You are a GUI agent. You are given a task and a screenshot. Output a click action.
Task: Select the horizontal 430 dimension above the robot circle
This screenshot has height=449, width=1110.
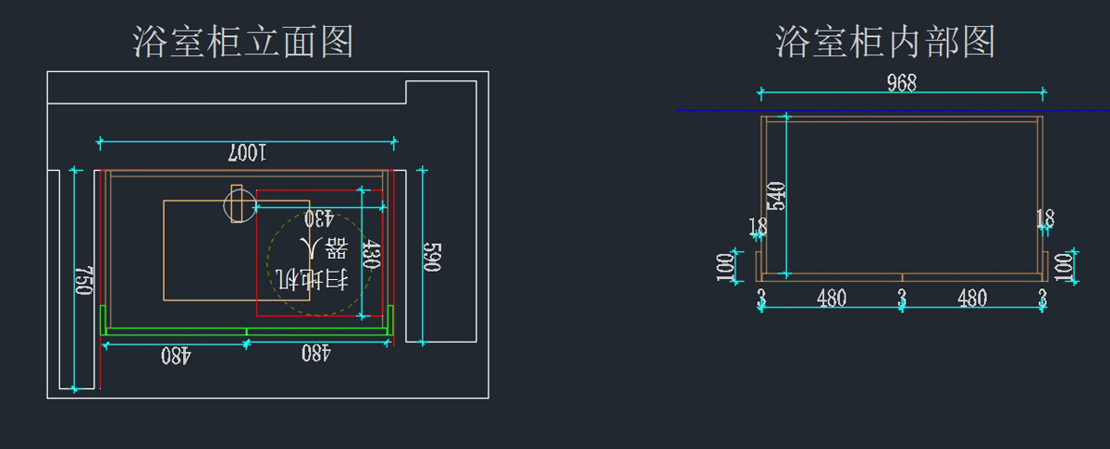[317, 219]
